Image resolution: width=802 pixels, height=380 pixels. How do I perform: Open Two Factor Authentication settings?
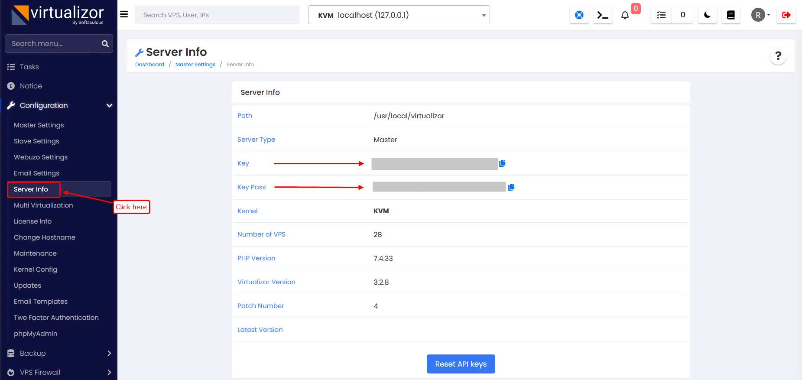[56, 318]
